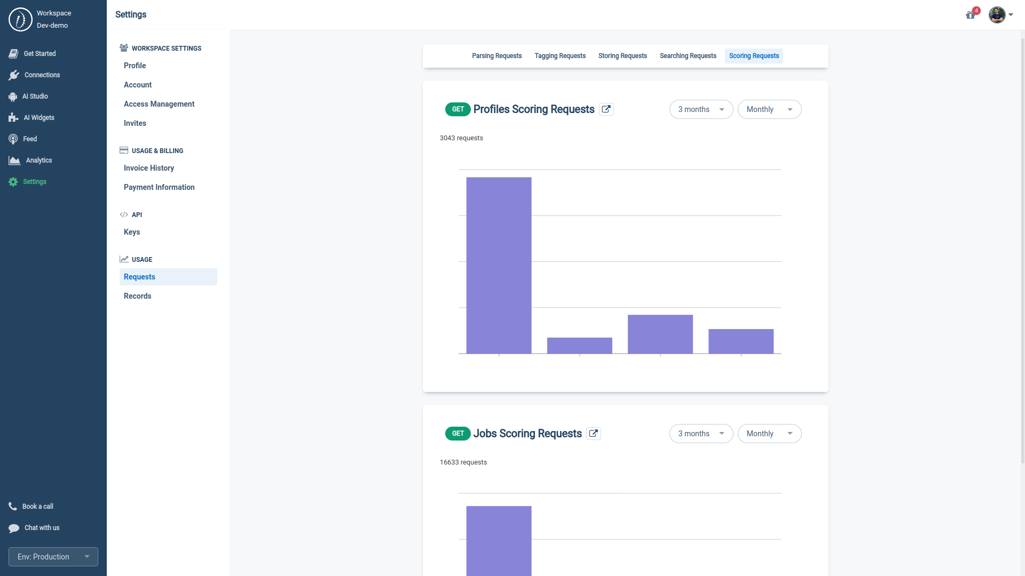Image resolution: width=1025 pixels, height=576 pixels.
Task: Click the tallest Profiles Scoring bar
Action: (499, 265)
